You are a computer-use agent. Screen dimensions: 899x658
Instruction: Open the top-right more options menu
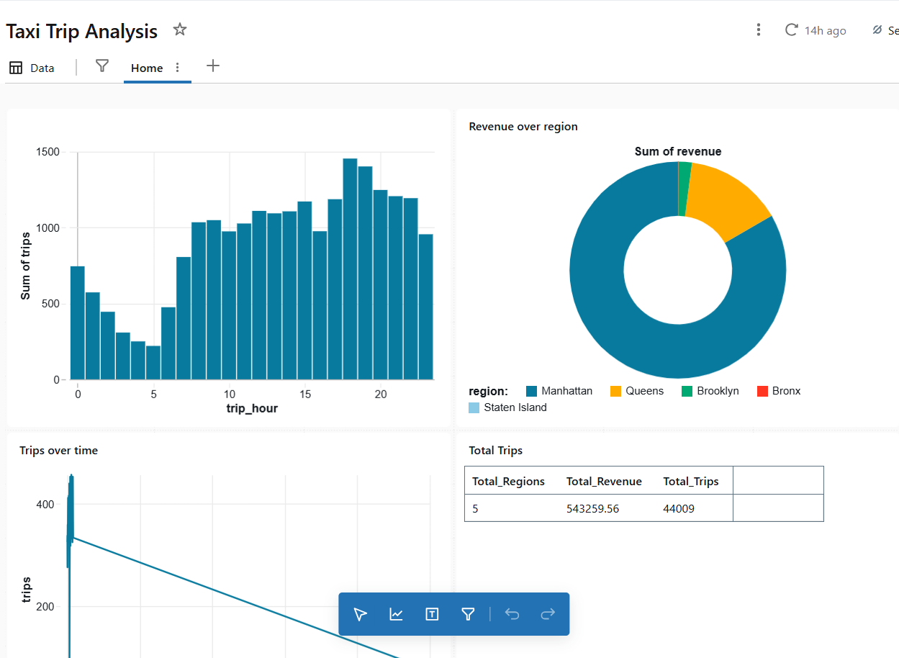(x=758, y=30)
